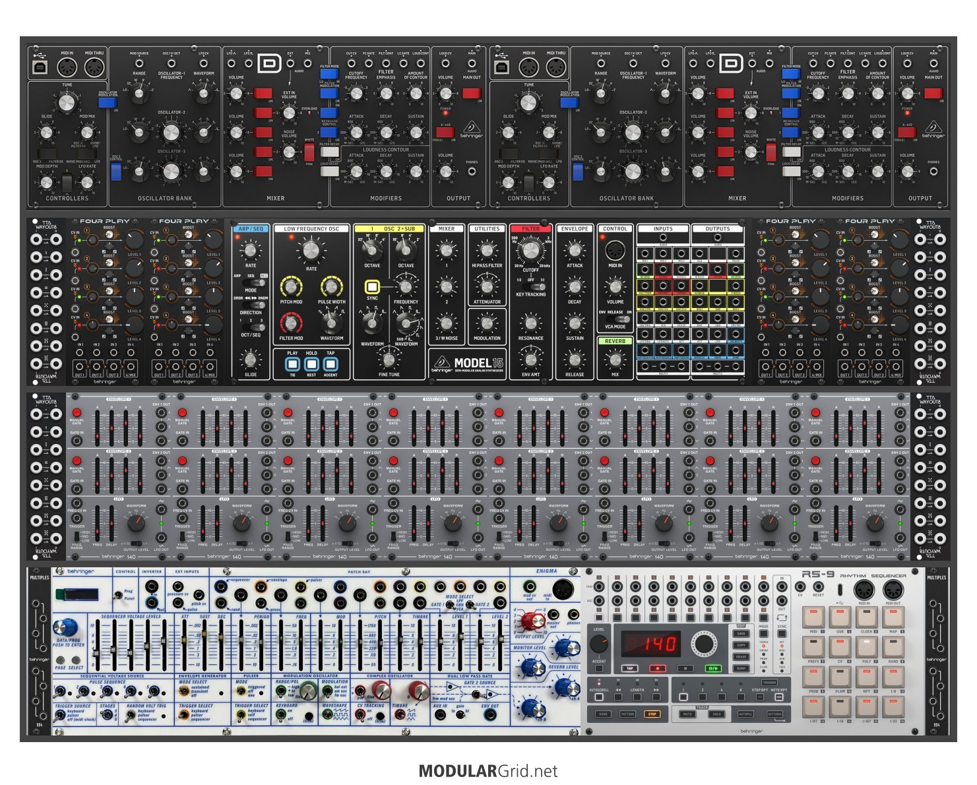Image resolution: width=977 pixels, height=785 pixels.
Task: Click the HOLD/REST button on Model 15
Action: tap(311, 363)
